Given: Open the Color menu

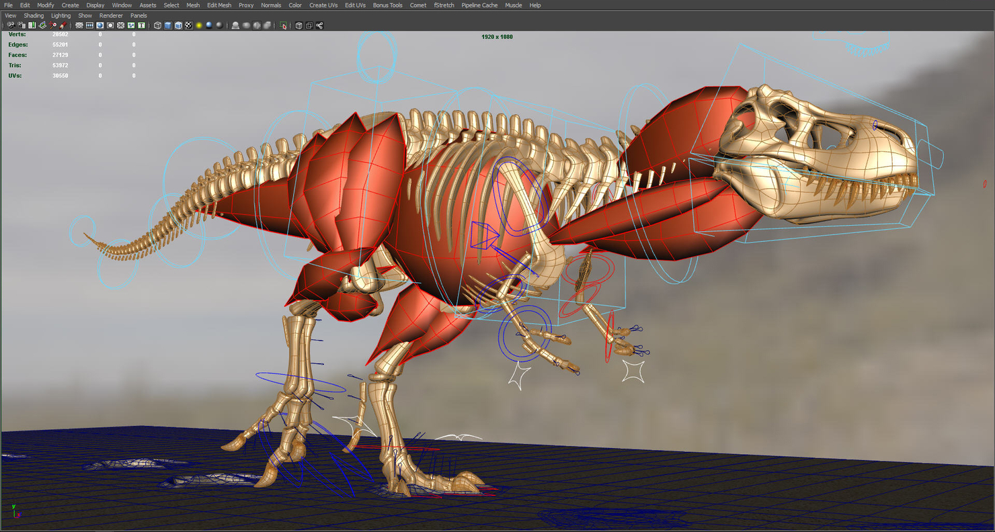Looking at the screenshot, I should pyautogui.click(x=295, y=5).
